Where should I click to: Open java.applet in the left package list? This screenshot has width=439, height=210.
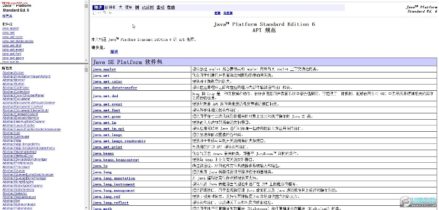[x=11, y=28]
